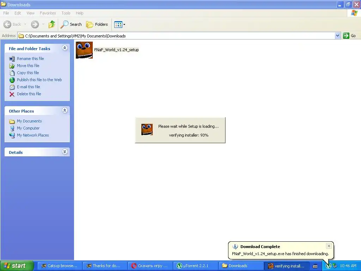This screenshot has width=361, height=271.
Task: Click the keyboard icon in system tray
Action: [315, 266]
